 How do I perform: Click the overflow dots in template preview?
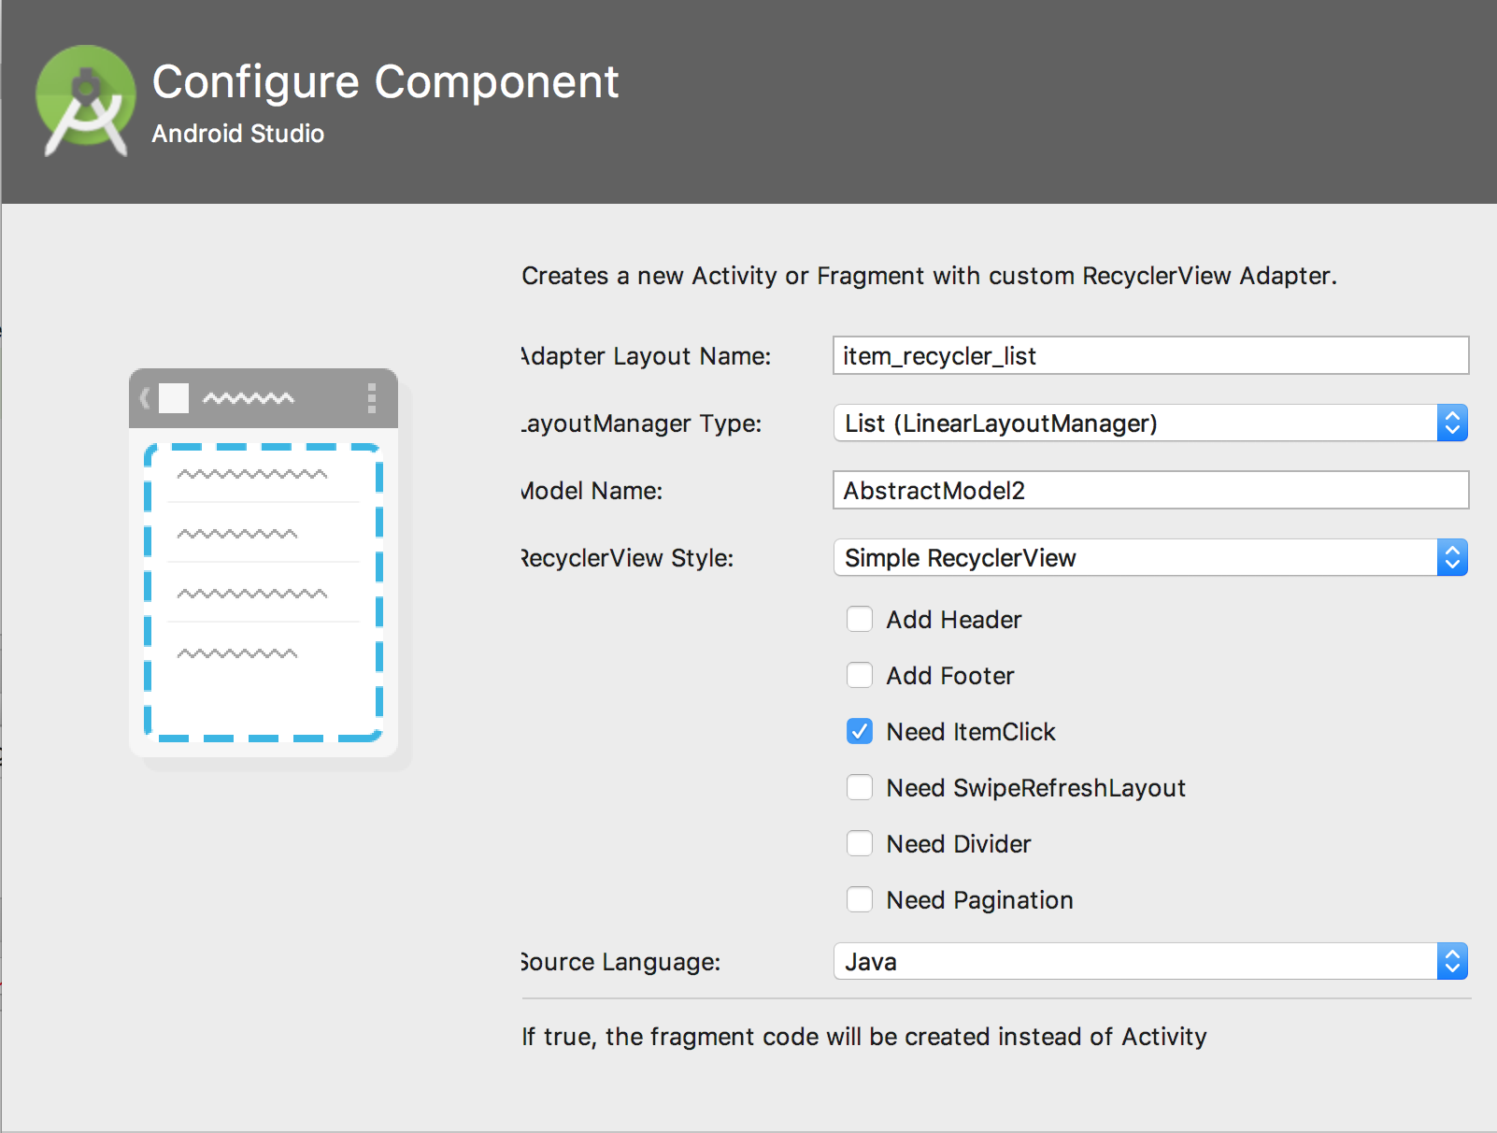point(372,398)
